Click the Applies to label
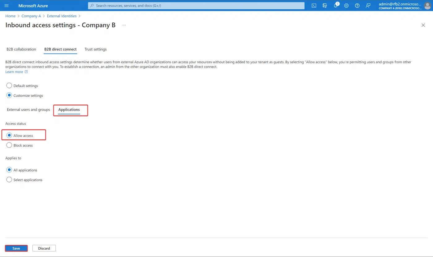This screenshot has width=433, height=257. pyautogui.click(x=13, y=158)
